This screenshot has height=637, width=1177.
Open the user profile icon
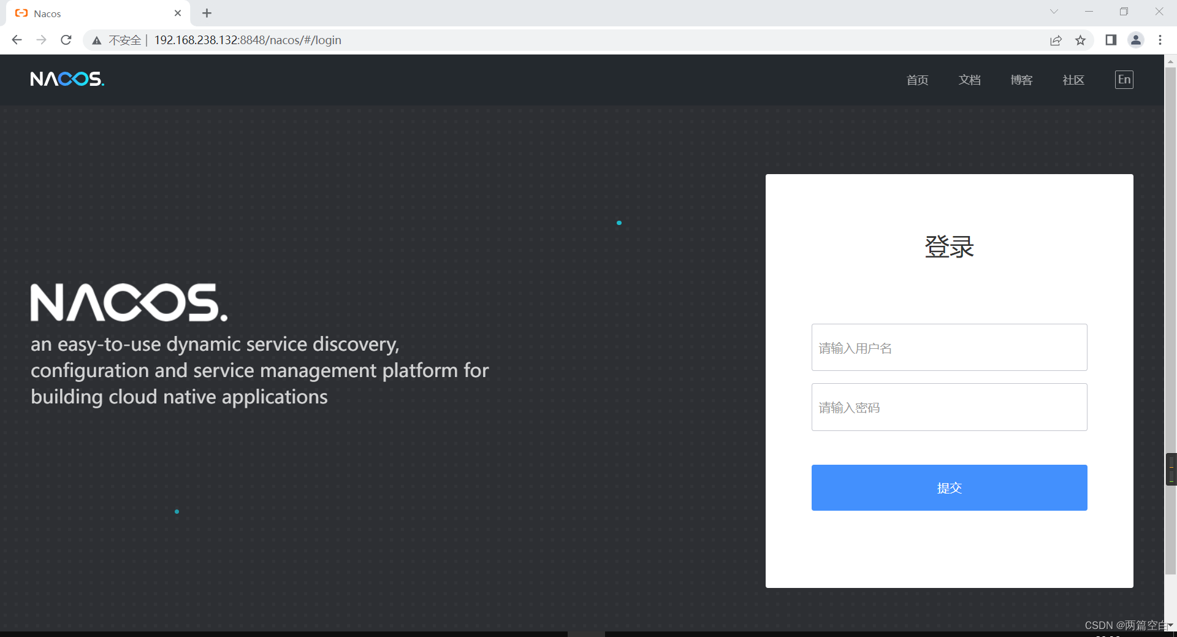[1136, 40]
